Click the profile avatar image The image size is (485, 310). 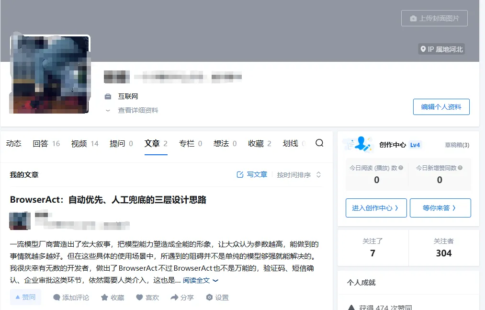50,74
